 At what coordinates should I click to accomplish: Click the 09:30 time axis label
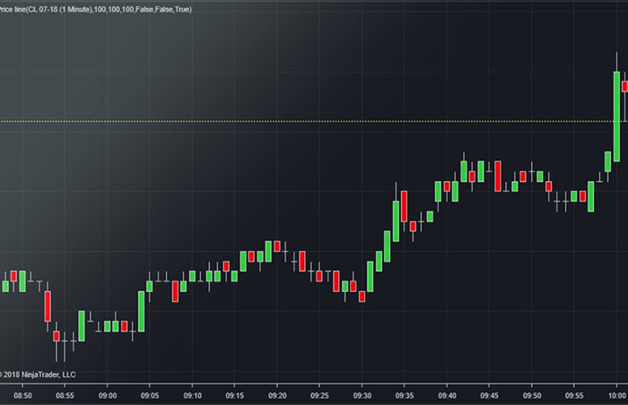coord(362,395)
